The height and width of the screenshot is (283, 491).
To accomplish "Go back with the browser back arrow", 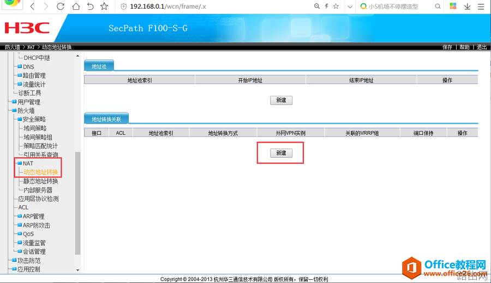I will point(32,6).
